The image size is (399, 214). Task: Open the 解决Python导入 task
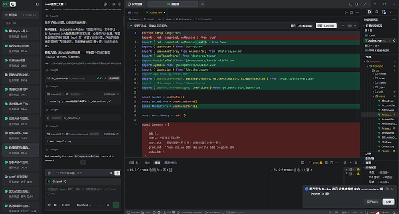[x=21, y=34]
